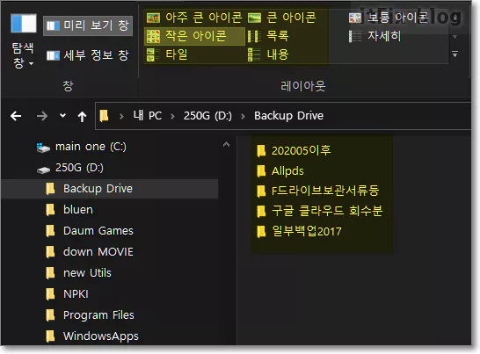The image size is (480, 354).
Task: Open chevron after 내 PC breadcrumb
Action: 172,116
